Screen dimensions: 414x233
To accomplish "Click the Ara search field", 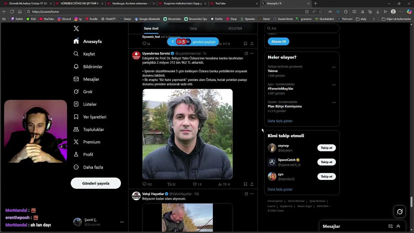I will (302, 28).
